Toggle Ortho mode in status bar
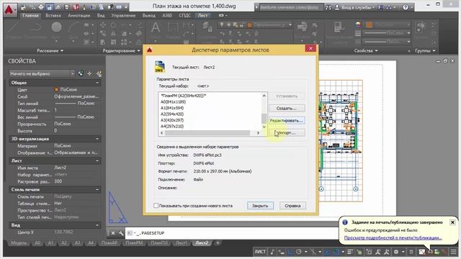461x259 pixels. [290, 252]
